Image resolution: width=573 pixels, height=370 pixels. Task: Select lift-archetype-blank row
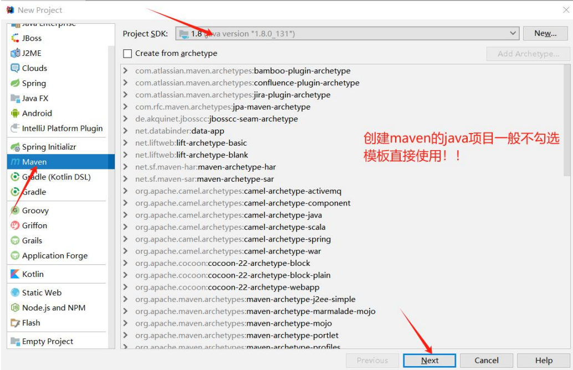click(x=342, y=155)
